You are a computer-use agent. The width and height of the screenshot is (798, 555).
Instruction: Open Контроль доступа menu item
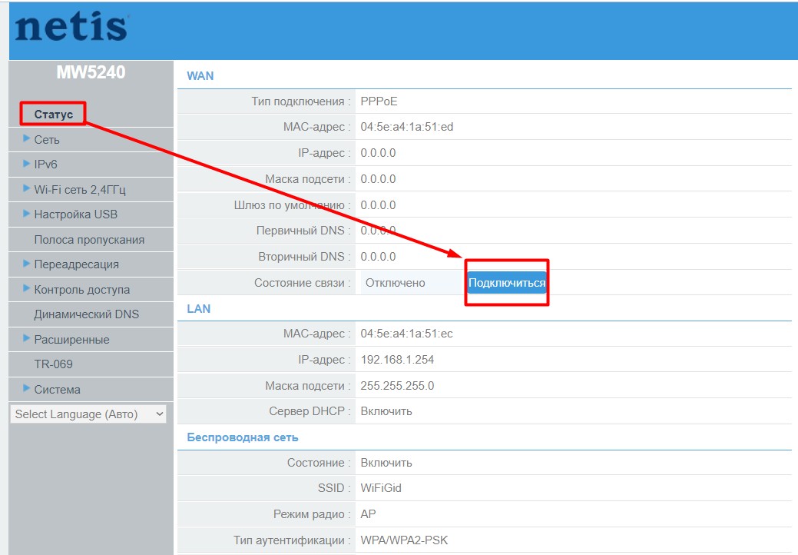coord(82,289)
